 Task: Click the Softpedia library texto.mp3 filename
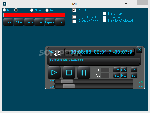[x=66, y=60]
